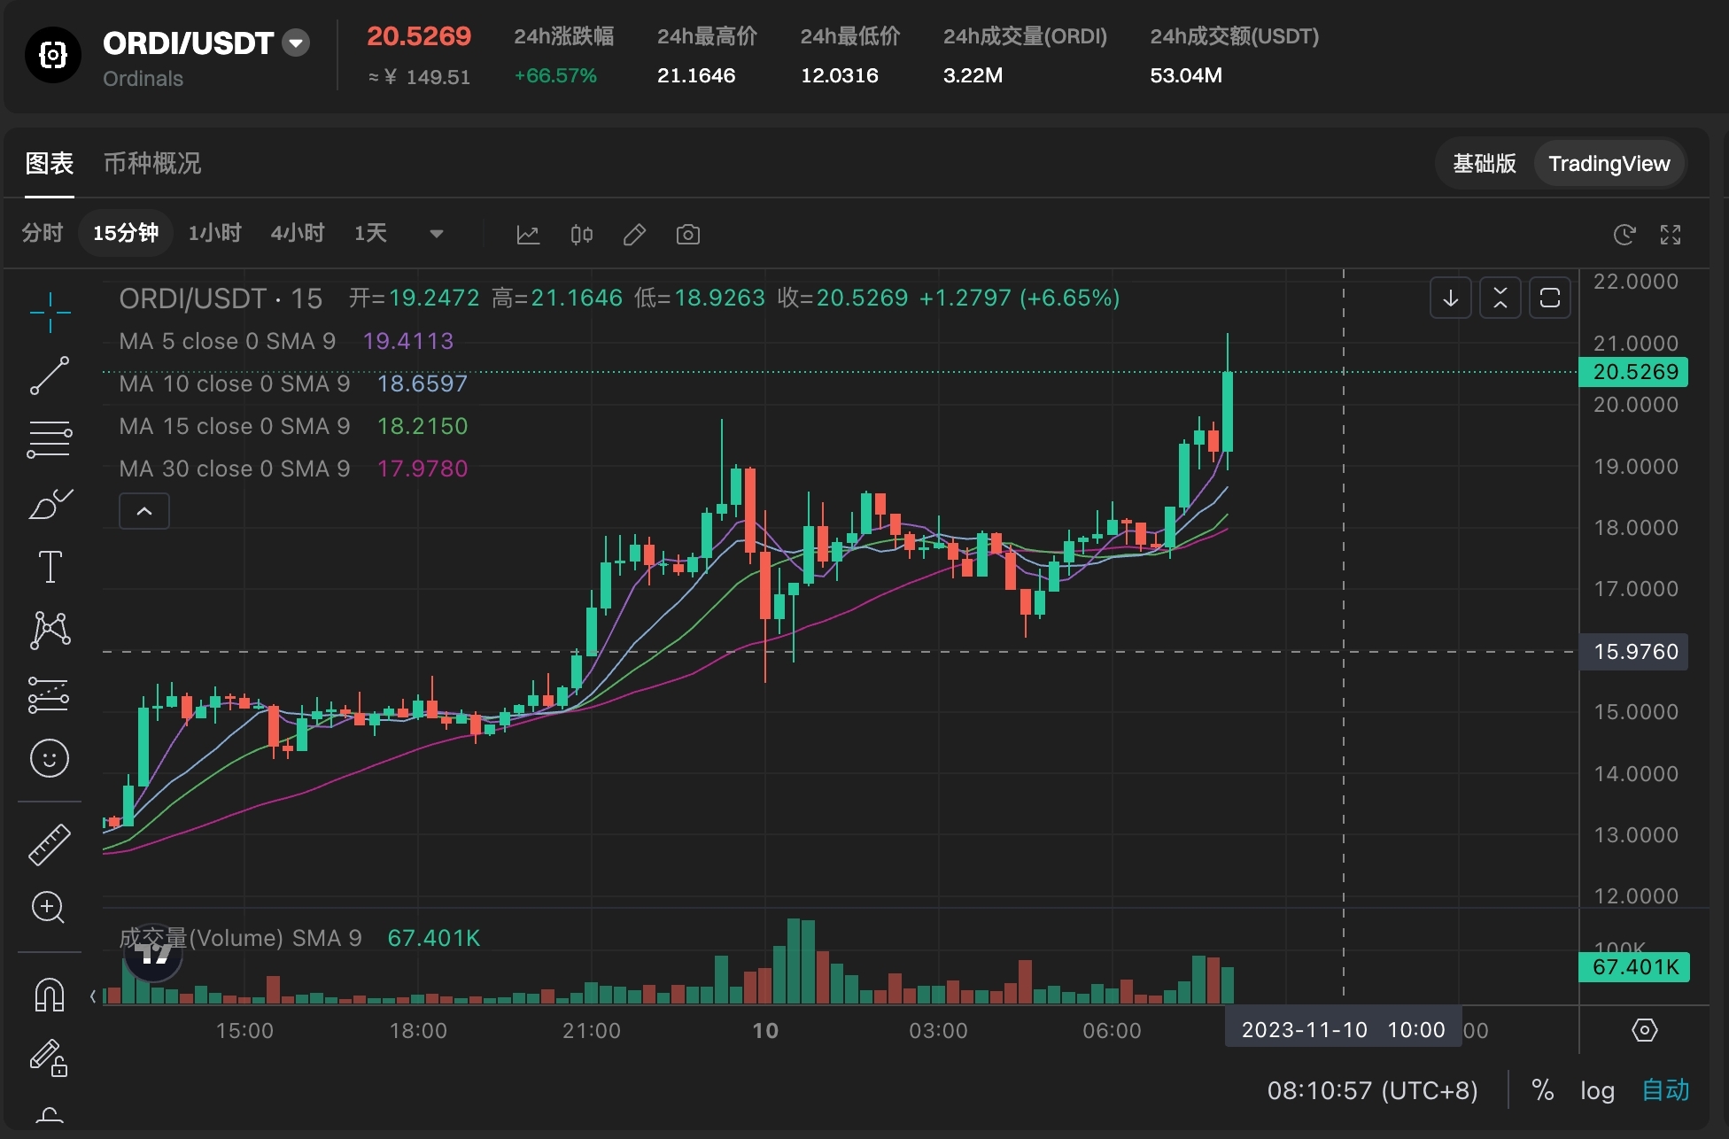
Task: Open the emoji icons tool
Action: tap(50, 758)
